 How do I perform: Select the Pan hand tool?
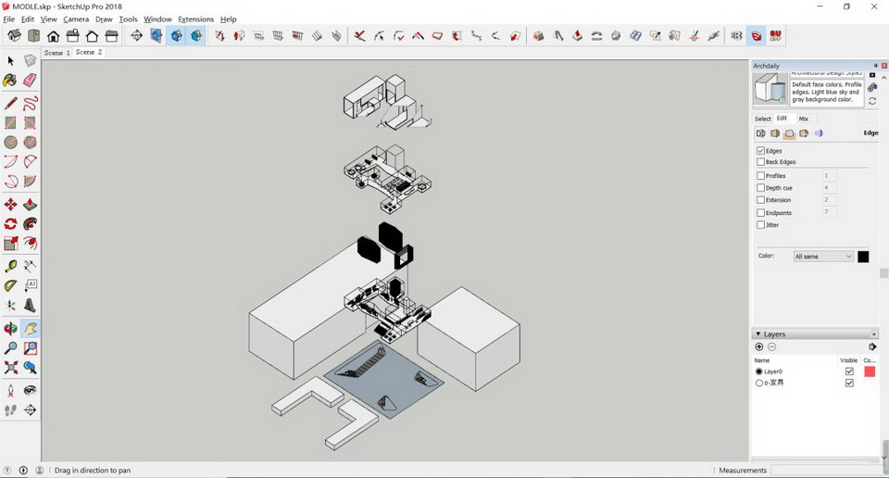click(x=31, y=328)
